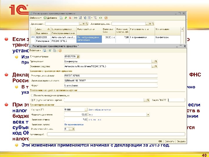Viewport: 209px width, 157px height.
Task: Click the Комментарий field
Action: [116, 134]
